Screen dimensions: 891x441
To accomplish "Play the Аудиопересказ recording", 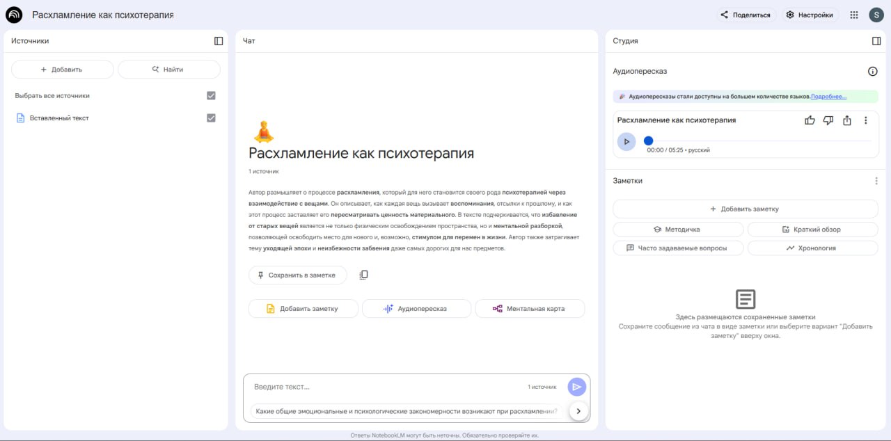I will [x=626, y=141].
